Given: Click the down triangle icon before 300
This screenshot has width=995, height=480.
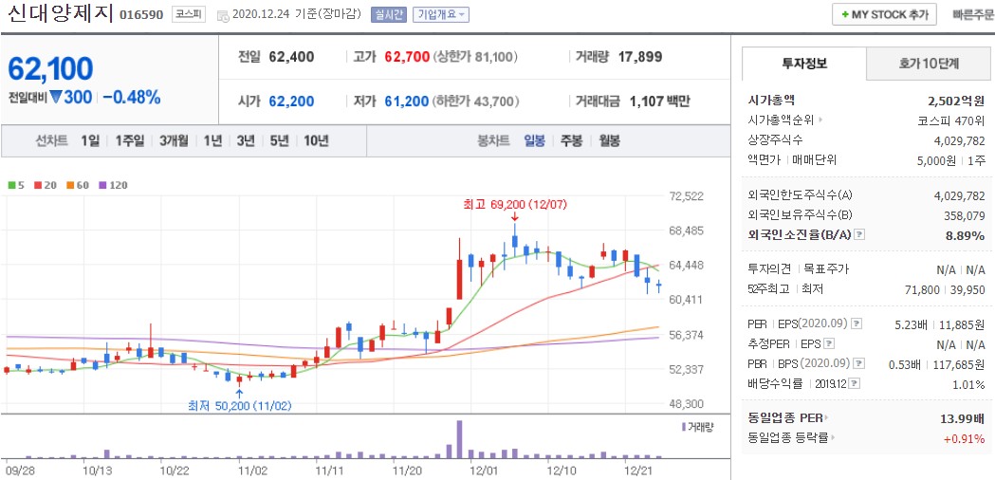Looking at the screenshot, I should point(56,97).
